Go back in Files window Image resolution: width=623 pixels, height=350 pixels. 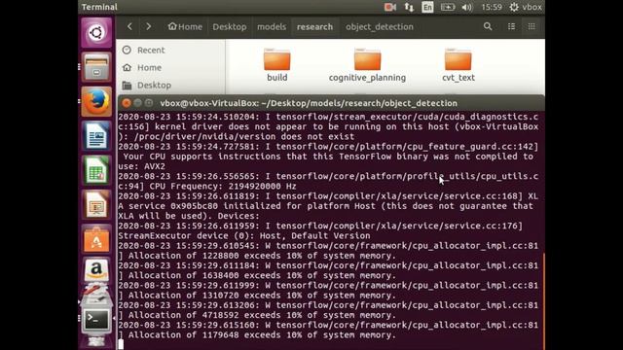point(129,26)
